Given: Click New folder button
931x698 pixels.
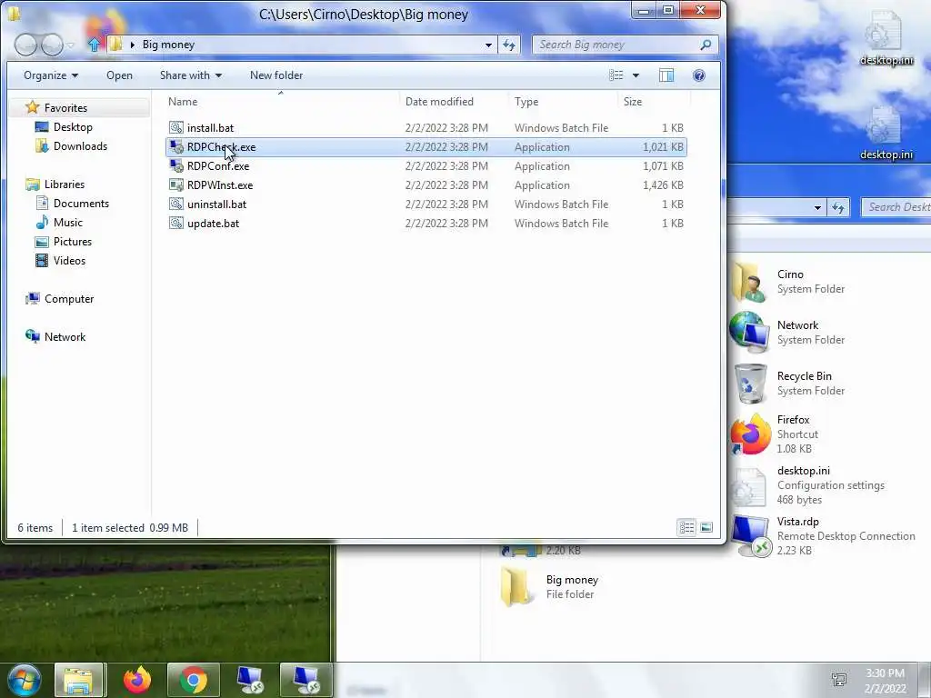Looking at the screenshot, I should [276, 75].
